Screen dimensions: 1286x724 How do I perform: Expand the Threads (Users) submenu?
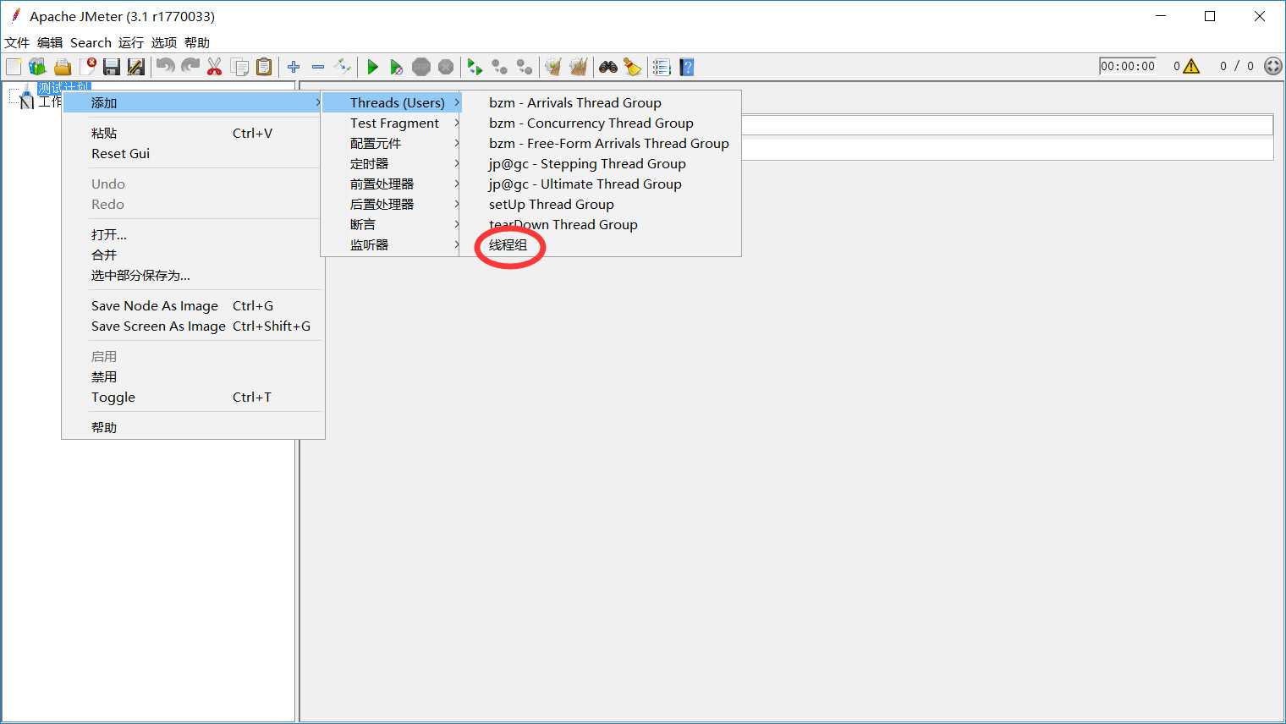392,102
